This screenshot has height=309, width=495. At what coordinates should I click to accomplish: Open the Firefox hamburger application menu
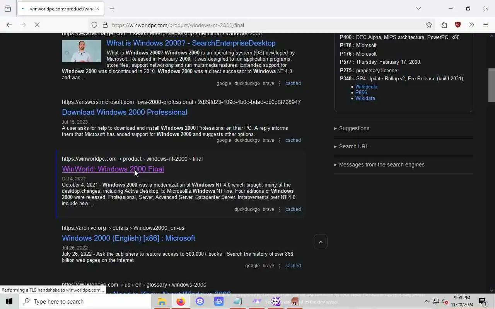(486, 25)
